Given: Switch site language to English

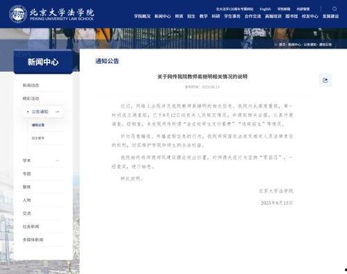Looking at the screenshot, I should (x=265, y=9).
